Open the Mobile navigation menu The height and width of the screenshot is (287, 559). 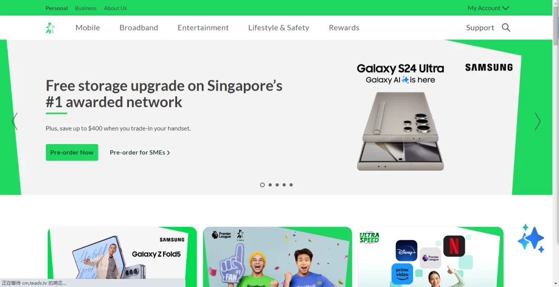click(x=87, y=27)
